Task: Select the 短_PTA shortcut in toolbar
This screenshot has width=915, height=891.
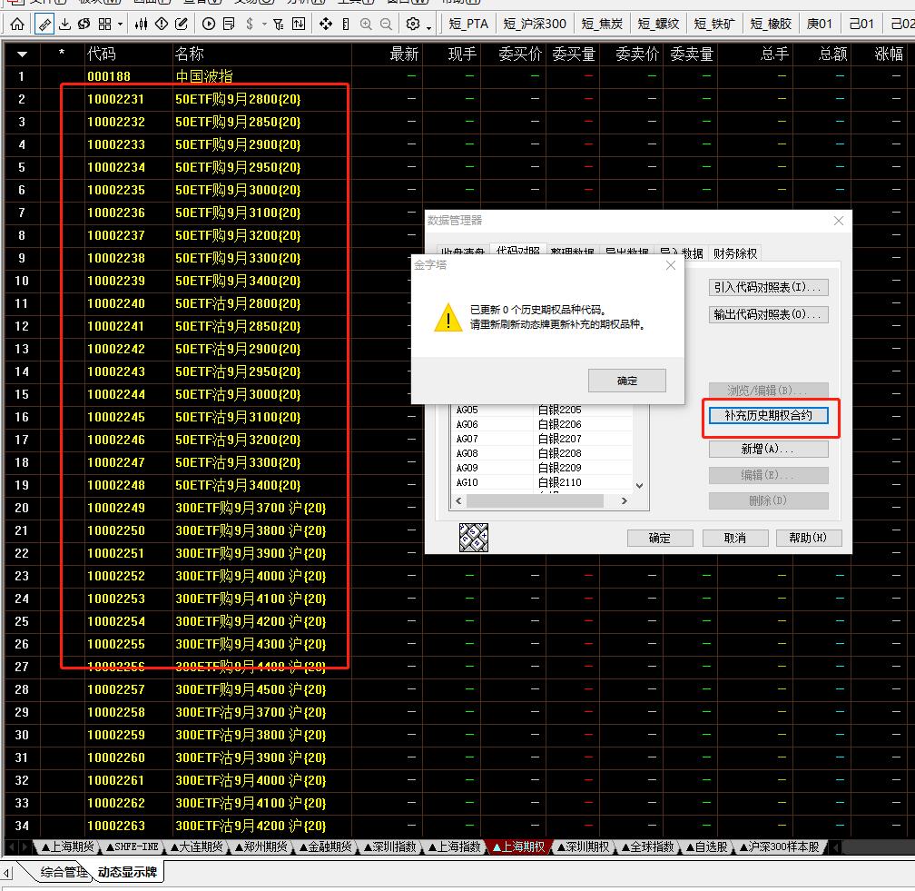Action: pyautogui.click(x=469, y=24)
